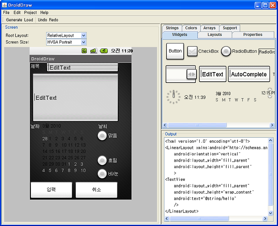The image size is (278, 226).
Task: Expand the Root Layout dropdown
Action: 83,35
